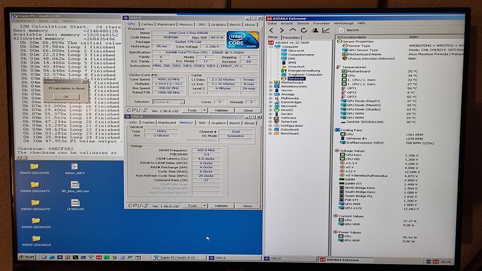This screenshot has width=482, height=271.
Task: Collapse the Computer node in AIDA64 tree
Action: pyautogui.click(x=271, y=47)
